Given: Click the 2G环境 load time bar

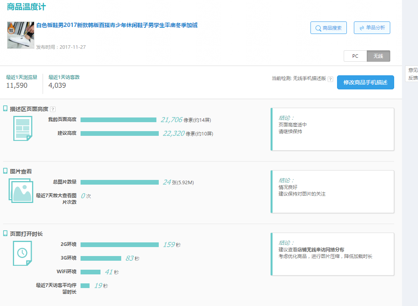Looking at the screenshot, I should click(x=119, y=245).
